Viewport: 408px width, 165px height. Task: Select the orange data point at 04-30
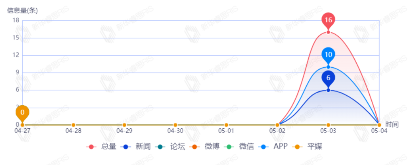[175, 125]
